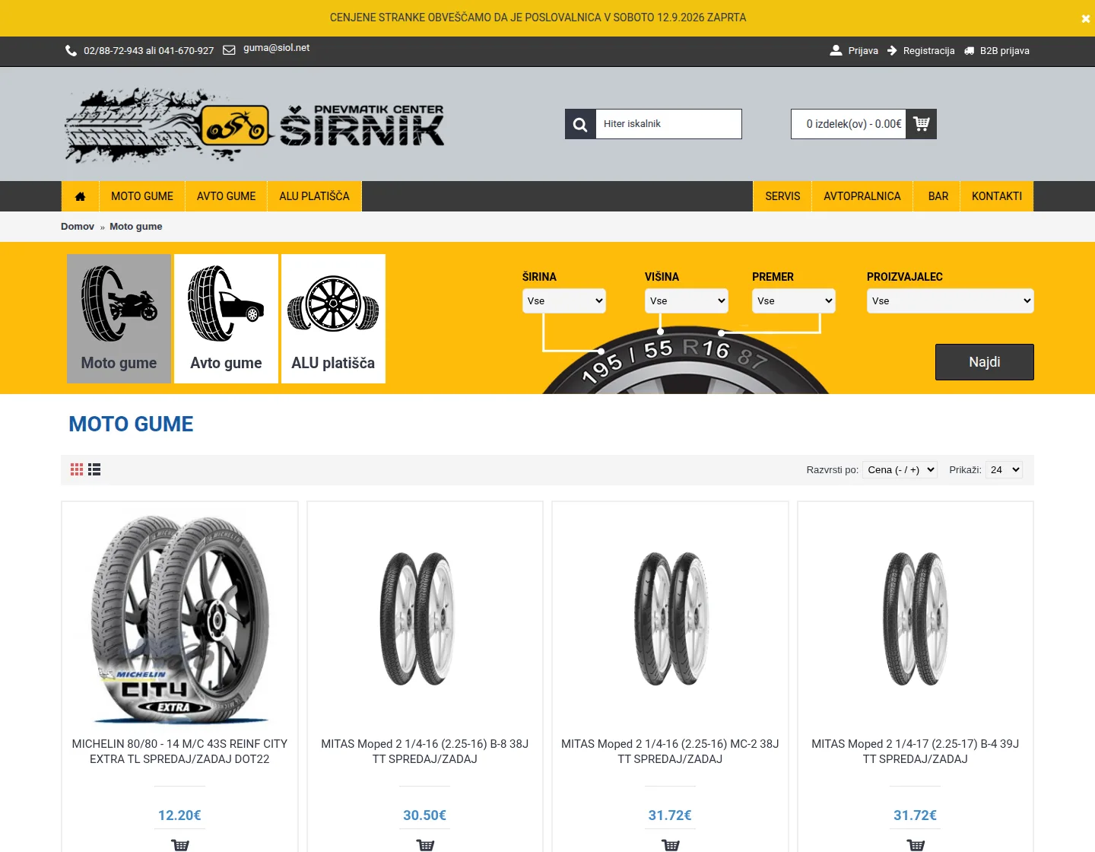Viewport: 1095px width, 852px height.
Task: Open the Razvrsti po sort dropdown
Action: (x=900, y=470)
